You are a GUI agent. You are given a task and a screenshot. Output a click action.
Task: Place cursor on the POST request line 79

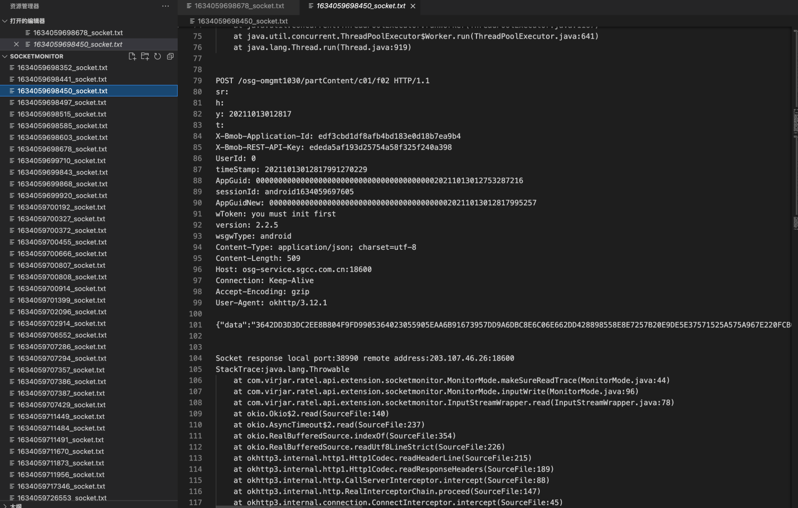[x=323, y=81]
